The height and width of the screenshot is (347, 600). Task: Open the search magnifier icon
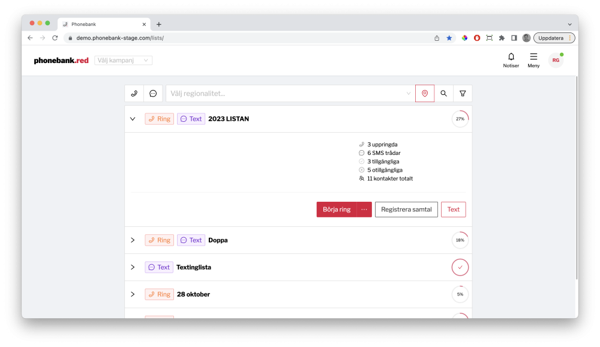coord(443,94)
